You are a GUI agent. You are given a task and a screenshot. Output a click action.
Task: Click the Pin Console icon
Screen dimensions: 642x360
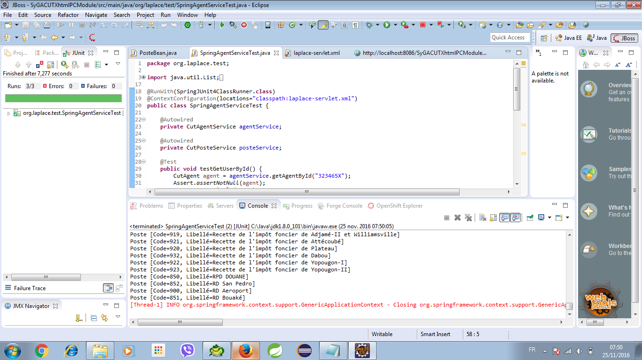coord(530,217)
